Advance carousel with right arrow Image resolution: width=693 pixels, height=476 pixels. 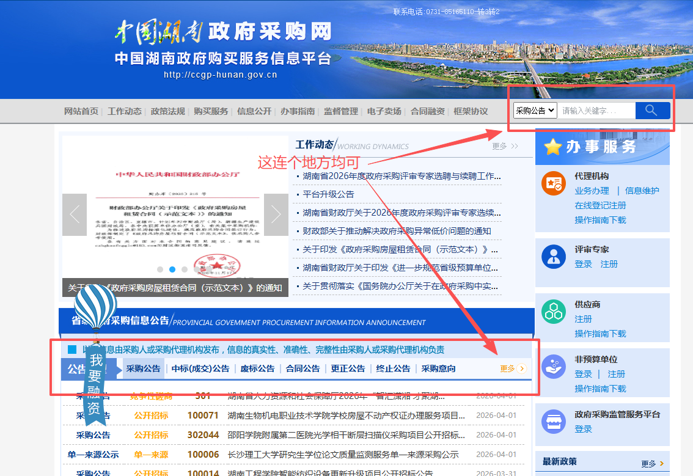point(276,214)
